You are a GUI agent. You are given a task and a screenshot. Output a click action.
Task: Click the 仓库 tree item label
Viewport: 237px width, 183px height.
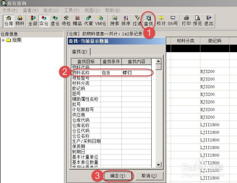pos(17,40)
